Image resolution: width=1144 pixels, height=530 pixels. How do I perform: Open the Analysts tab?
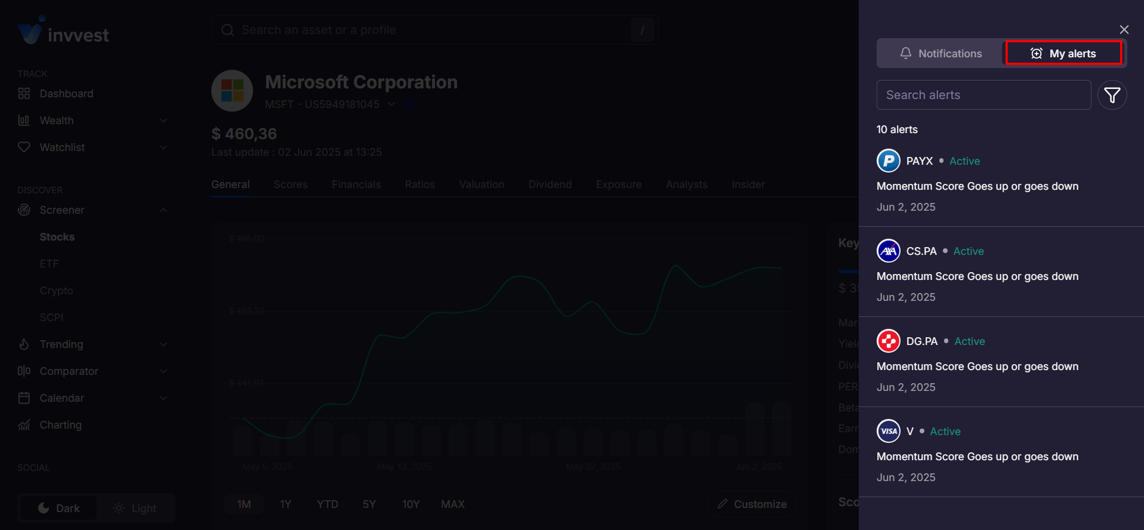click(687, 184)
